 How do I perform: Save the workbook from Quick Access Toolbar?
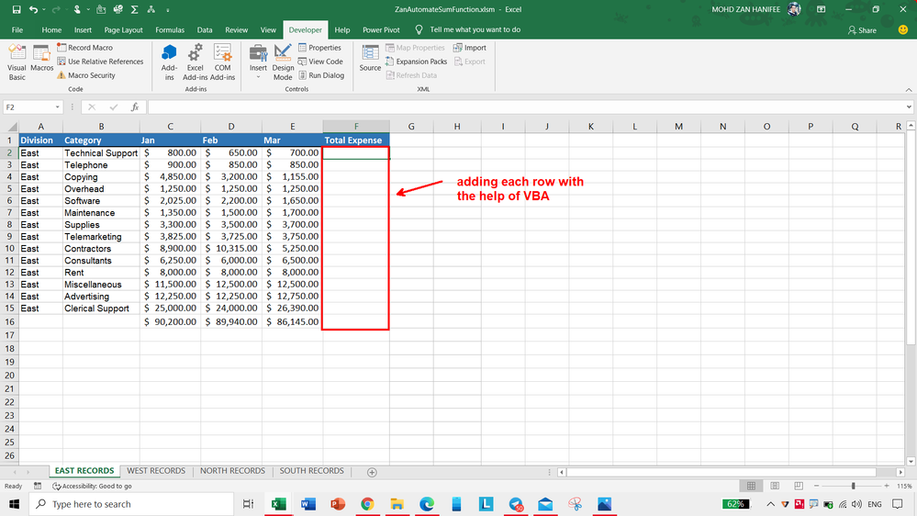(17, 9)
